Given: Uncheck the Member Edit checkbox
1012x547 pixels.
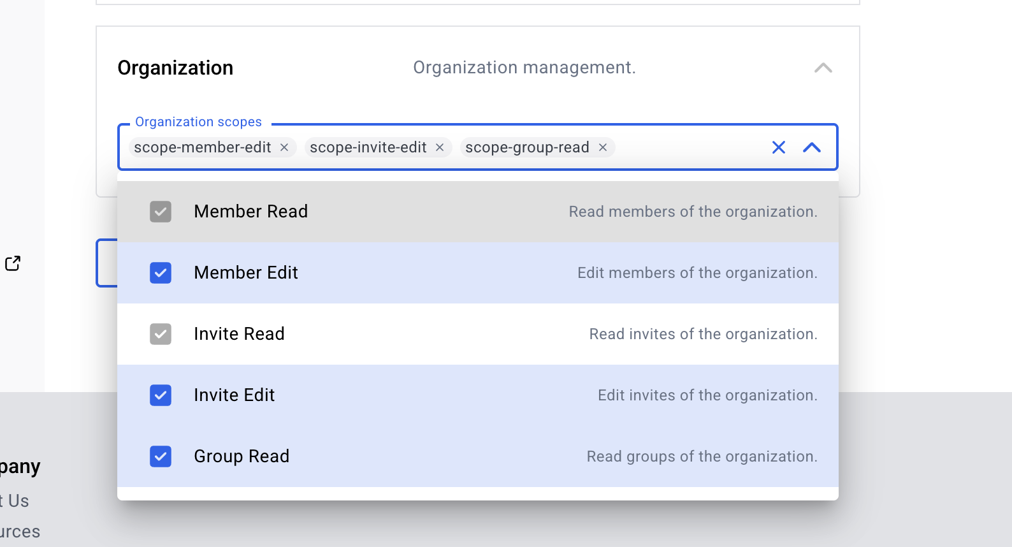Looking at the screenshot, I should click(x=161, y=273).
